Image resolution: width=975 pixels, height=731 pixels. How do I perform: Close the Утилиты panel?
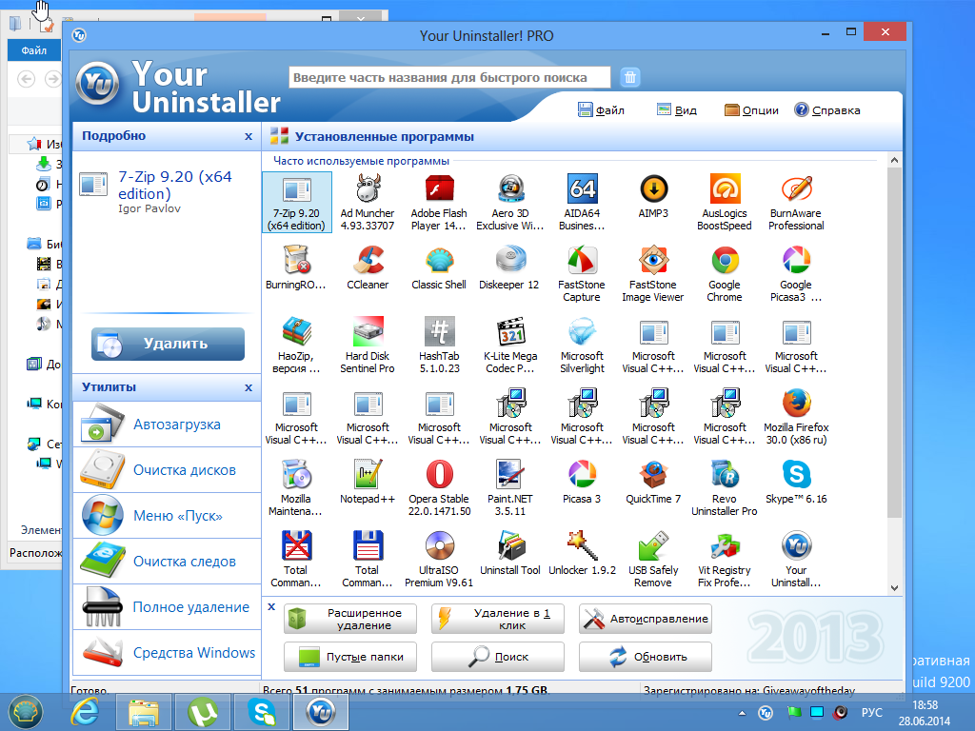249,387
